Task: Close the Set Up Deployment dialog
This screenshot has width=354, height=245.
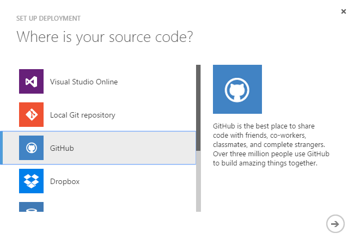Action: pos(343,11)
